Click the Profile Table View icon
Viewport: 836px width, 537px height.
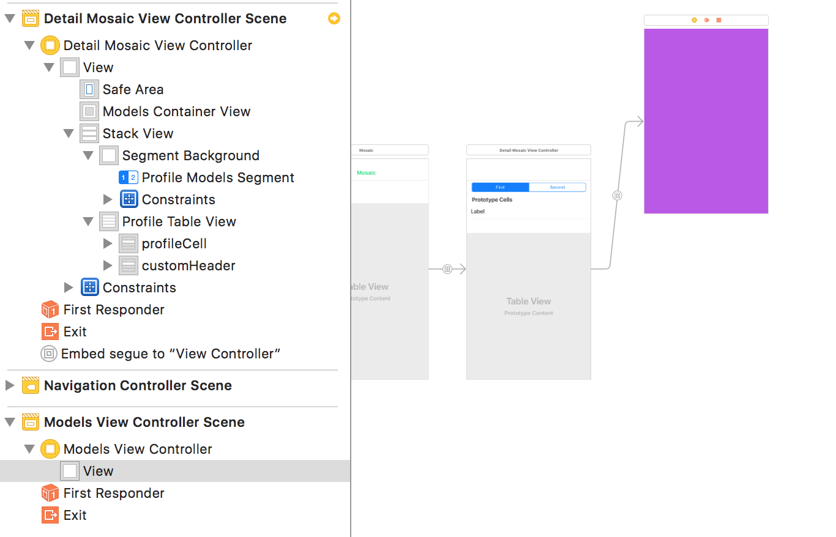(x=109, y=222)
